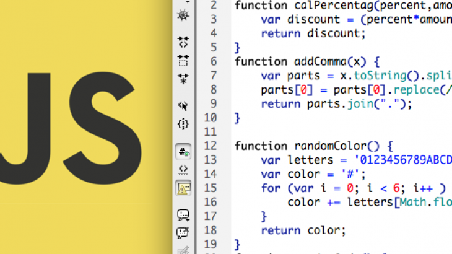452x254 pixels.
Task: Click 'return color;' on line 18
Action: pyautogui.click(x=303, y=230)
